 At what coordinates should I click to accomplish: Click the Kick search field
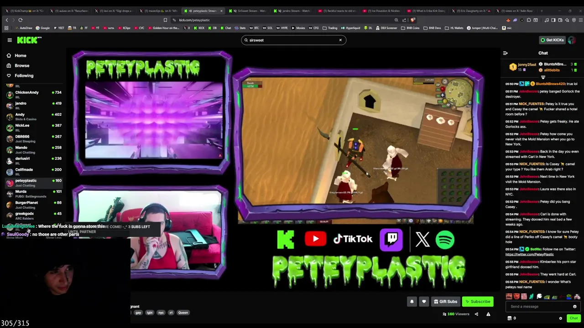[x=293, y=40]
